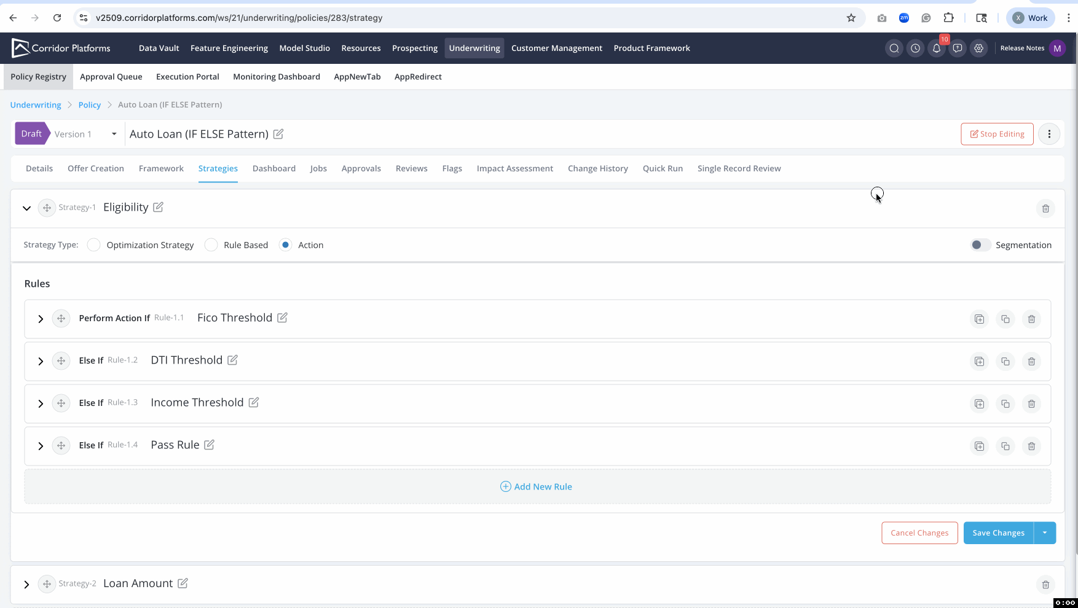Image resolution: width=1078 pixels, height=608 pixels.
Task: Open the settings gear in top navigation
Action: tap(978, 49)
